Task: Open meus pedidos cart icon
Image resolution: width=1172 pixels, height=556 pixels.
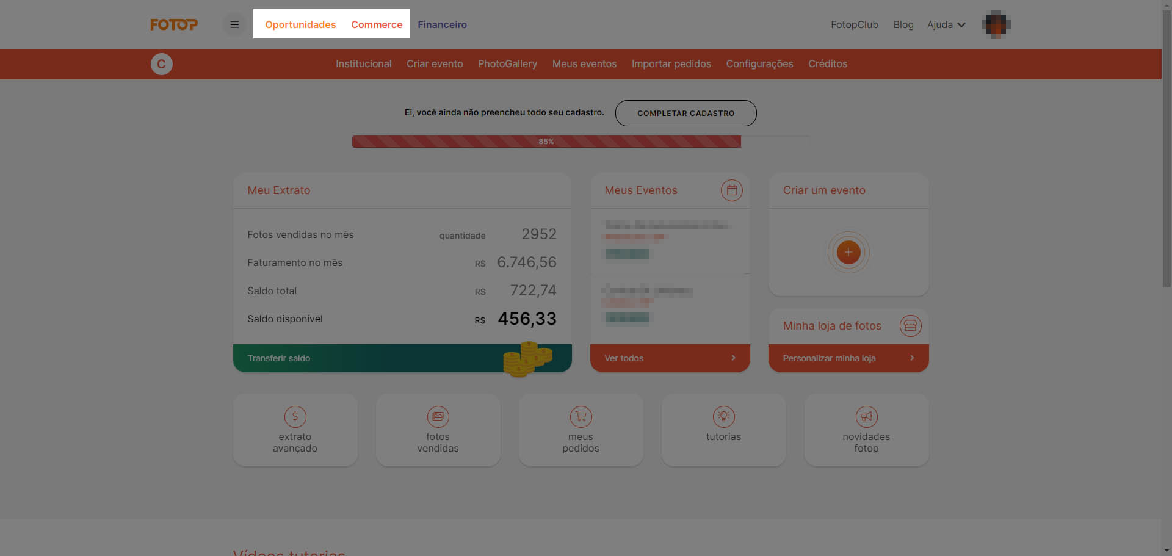Action: [581, 417]
